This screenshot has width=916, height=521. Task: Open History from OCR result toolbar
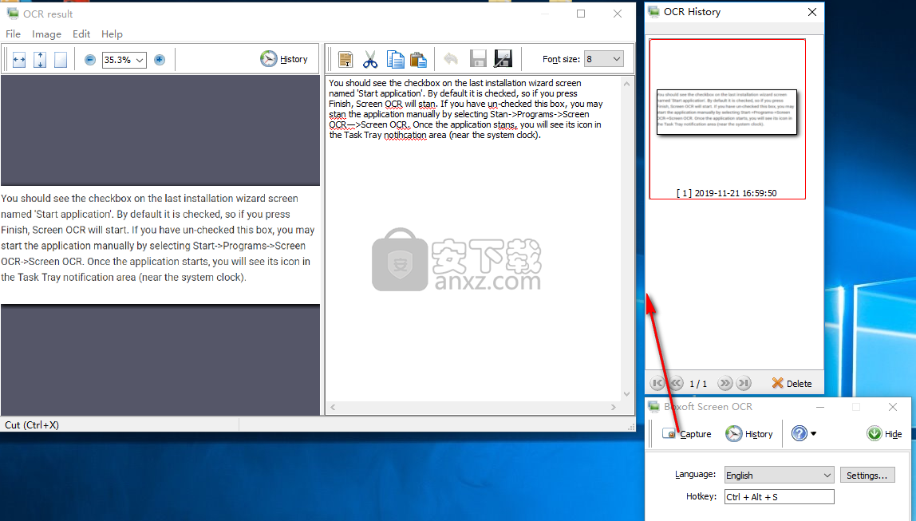coord(284,59)
